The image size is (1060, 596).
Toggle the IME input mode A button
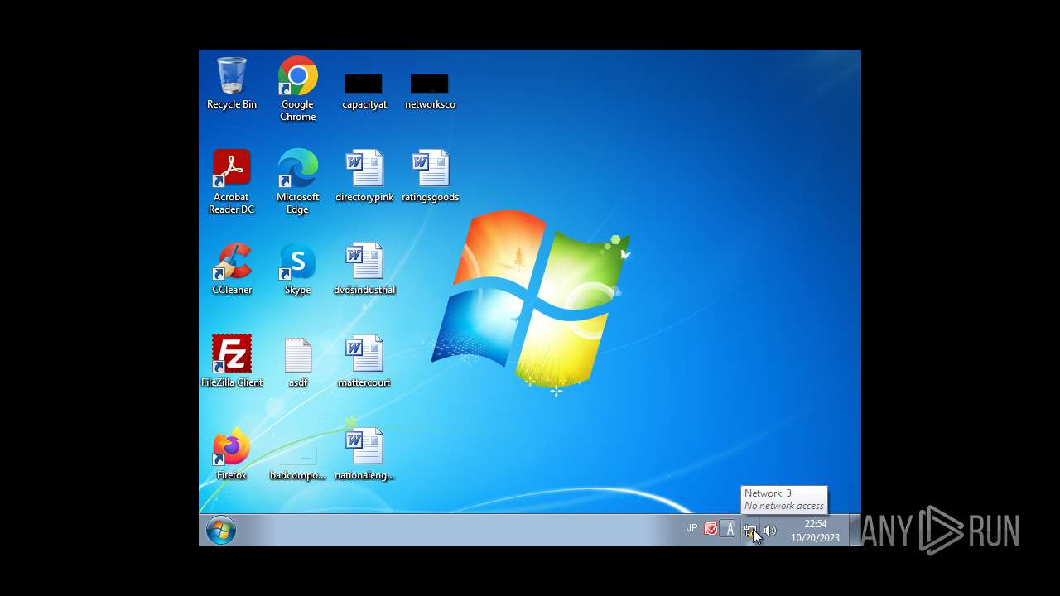(728, 529)
